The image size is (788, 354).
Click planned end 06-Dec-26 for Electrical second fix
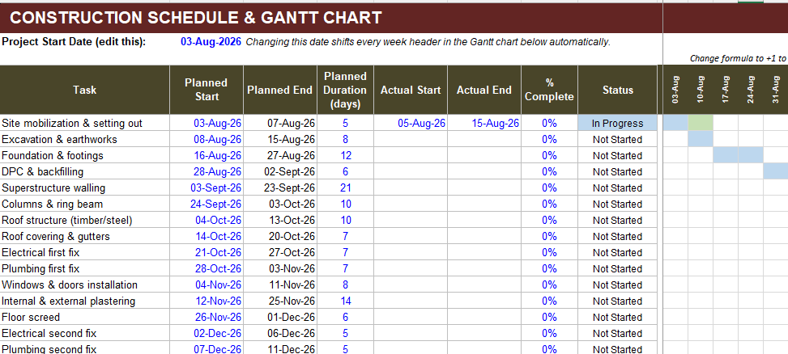tap(280, 334)
